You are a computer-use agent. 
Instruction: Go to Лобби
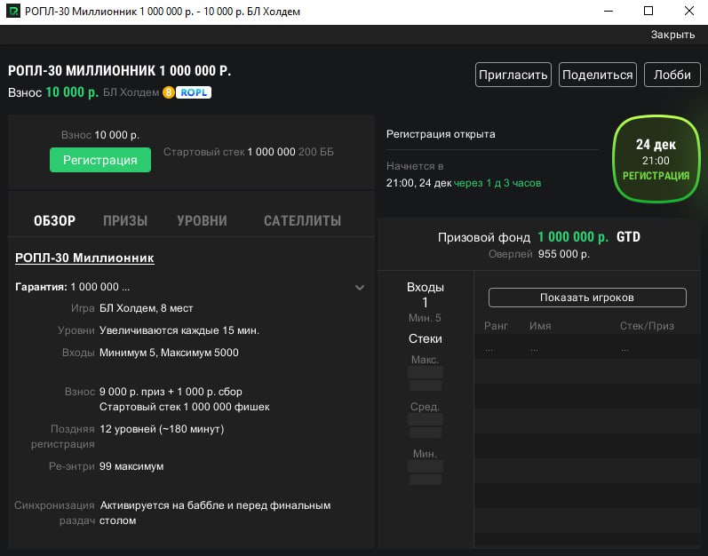coord(672,75)
